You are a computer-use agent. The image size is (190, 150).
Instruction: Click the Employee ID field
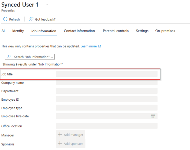106,100
